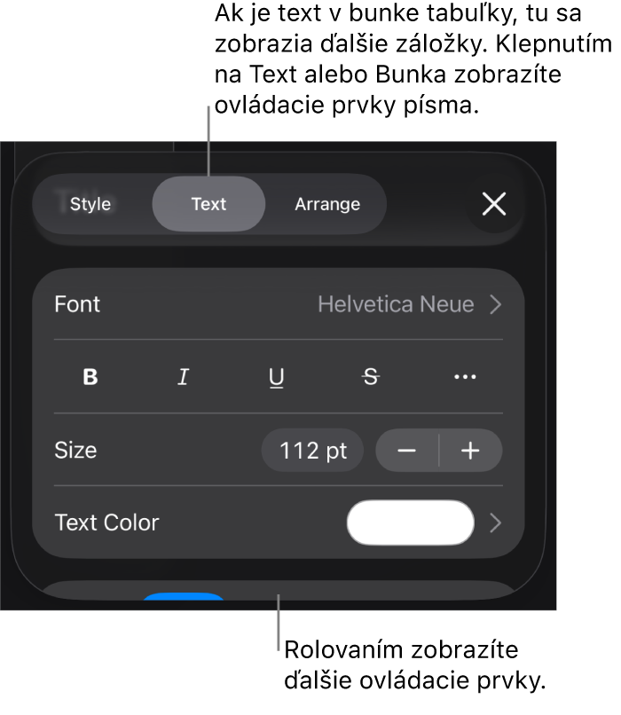The image size is (621, 715).
Task: Tap the Font label row
Action: 279,304
